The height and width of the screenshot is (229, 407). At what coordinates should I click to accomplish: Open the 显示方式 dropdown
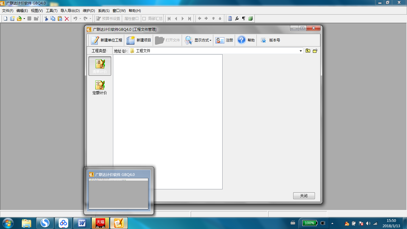[x=198, y=40]
